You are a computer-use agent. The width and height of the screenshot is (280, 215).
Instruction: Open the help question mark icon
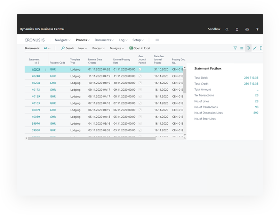(x=257, y=30)
